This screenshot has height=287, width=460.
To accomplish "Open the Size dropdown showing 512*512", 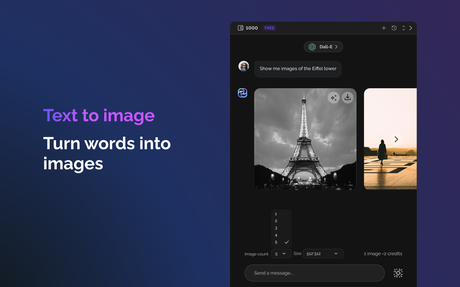I will [x=323, y=253].
